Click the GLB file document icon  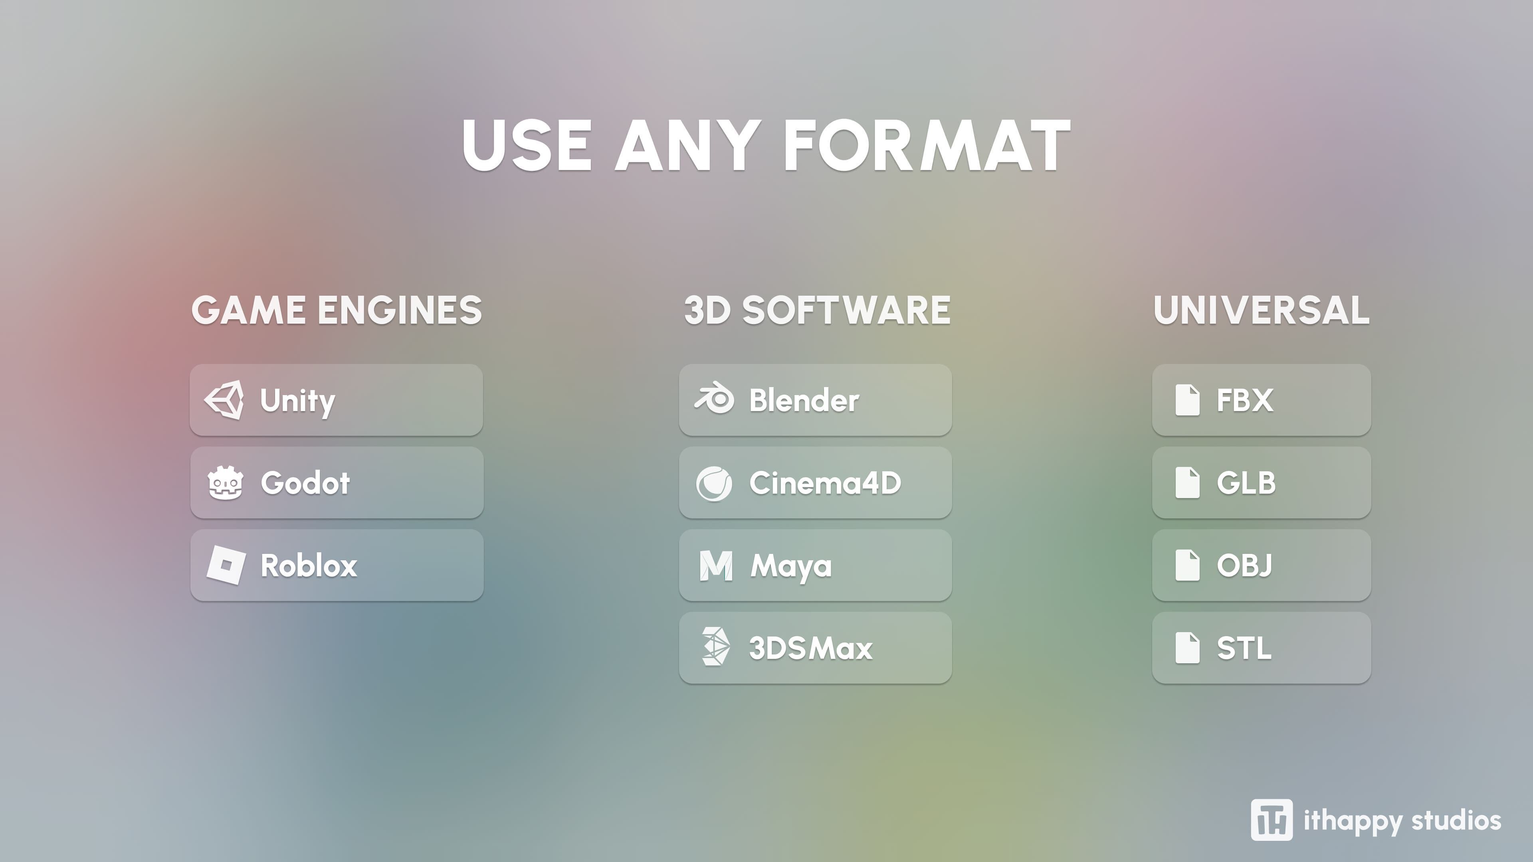click(1187, 482)
